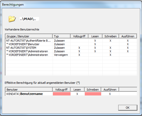Screen dimensions: 142x116
Task: Click Schreiben X in the Verweigern row
Action: point(110,55)
